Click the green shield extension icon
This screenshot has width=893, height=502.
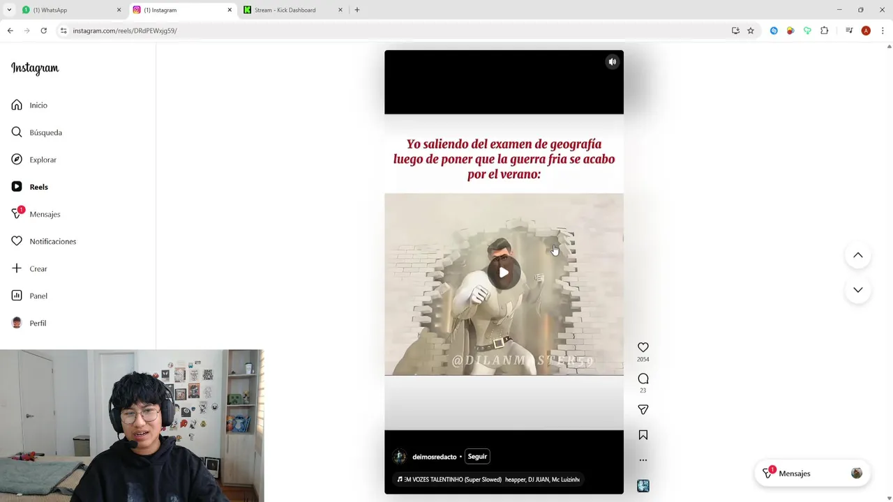point(807,31)
